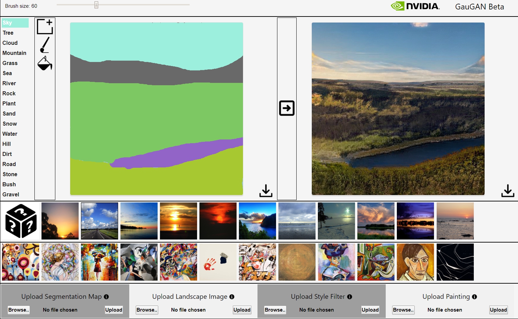518x319 pixels.
Task: Download the generated landscape image
Action: [x=508, y=191]
